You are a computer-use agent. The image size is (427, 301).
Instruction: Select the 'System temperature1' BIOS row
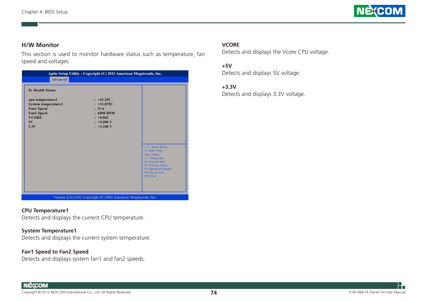click(71, 104)
